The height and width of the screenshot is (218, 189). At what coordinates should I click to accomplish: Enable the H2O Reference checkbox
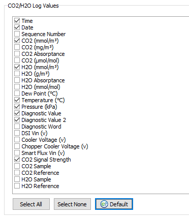pyautogui.click(x=17, y=186)
